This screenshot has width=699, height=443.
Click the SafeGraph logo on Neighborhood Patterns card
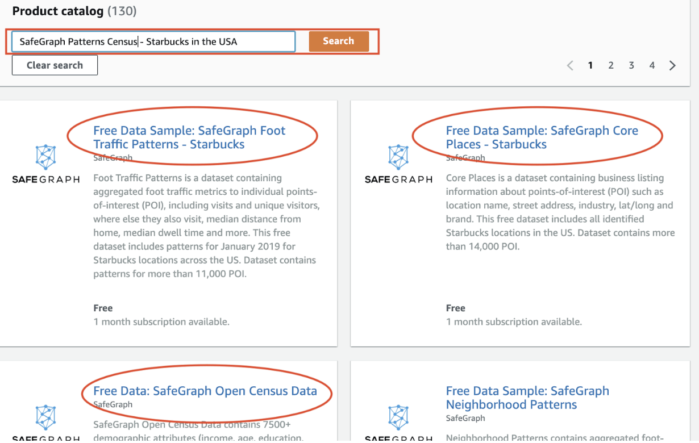398,420
